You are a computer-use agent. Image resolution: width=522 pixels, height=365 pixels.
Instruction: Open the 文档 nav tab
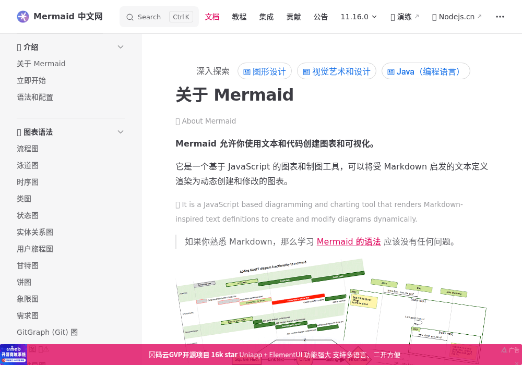click(x=212, y=17)
